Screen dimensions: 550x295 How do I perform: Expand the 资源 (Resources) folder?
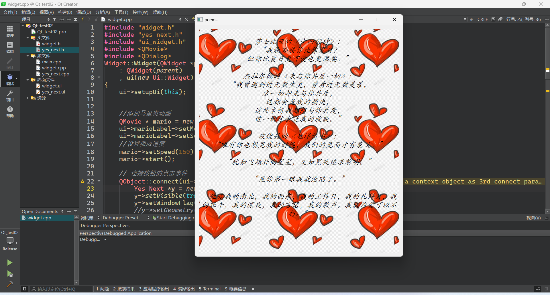click(27, 98)
